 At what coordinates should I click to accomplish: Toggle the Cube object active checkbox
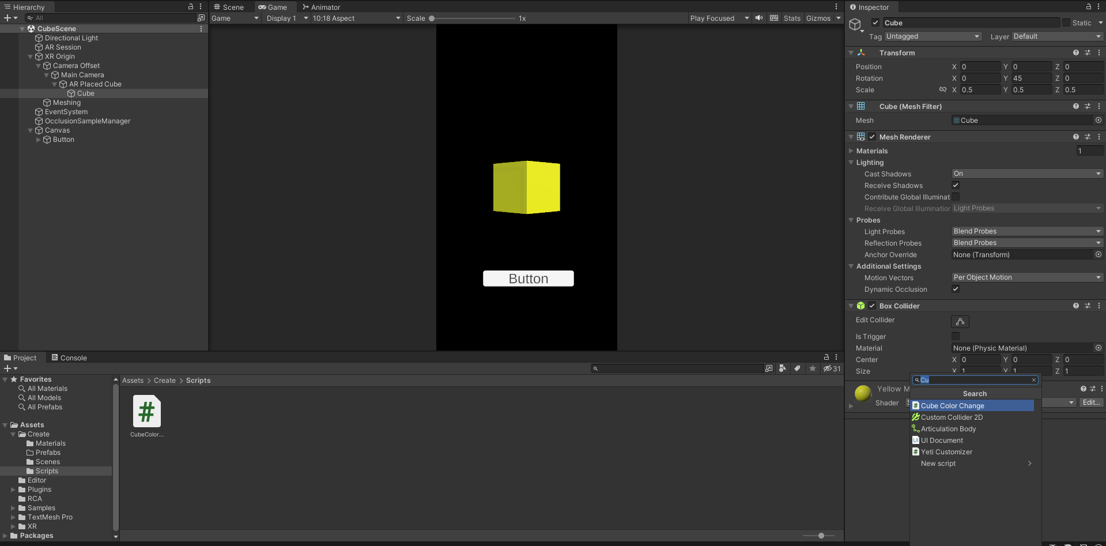875,22
